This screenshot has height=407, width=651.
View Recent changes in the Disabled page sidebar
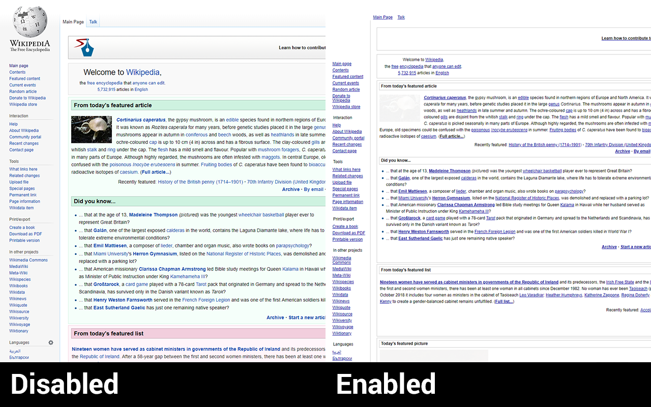pyautogui.click(x=24, y=143)
